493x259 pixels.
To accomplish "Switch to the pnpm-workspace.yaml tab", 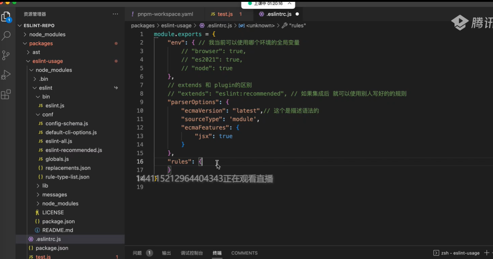I will point(165,14).
